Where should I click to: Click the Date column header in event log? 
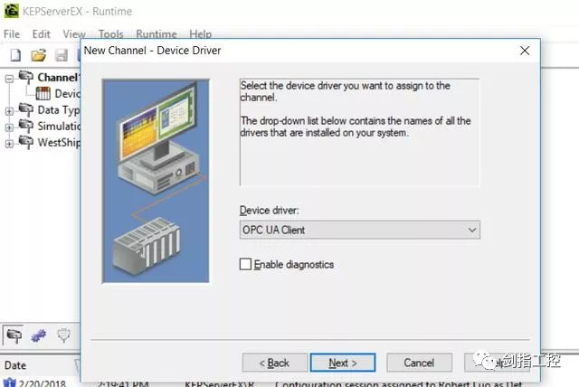click(x=16, y=365)
